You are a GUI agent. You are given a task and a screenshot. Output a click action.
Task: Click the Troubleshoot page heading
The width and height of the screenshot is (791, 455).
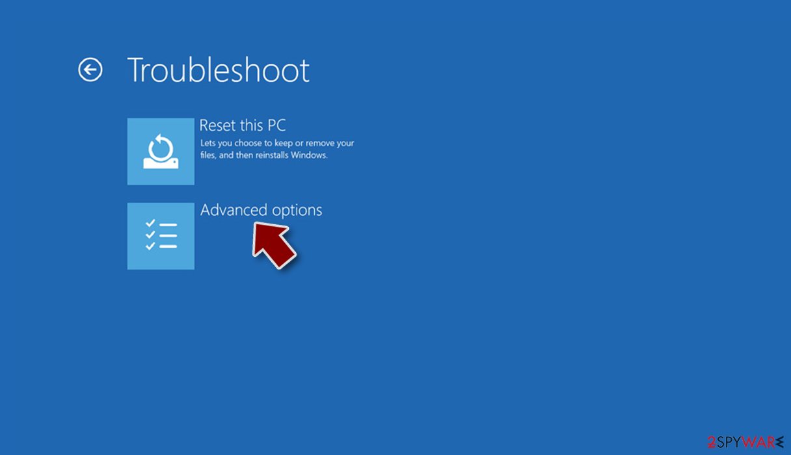coord(218,70)
